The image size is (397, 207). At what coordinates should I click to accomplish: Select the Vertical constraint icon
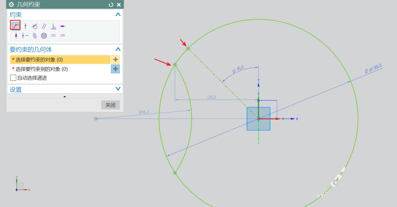(x=16, y=36)
